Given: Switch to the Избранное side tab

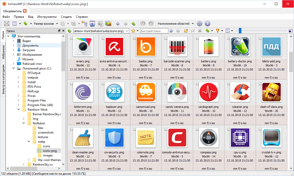Looking at the screenshot, I should pos(3,52).
